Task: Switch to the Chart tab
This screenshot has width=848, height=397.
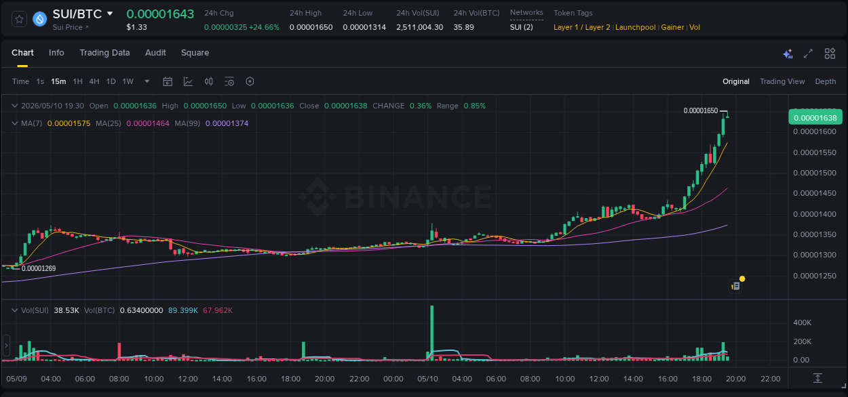Action: [22, 53]
